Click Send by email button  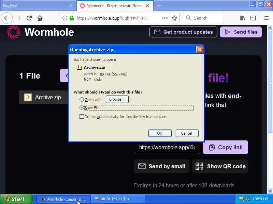[x=161, y=166]
